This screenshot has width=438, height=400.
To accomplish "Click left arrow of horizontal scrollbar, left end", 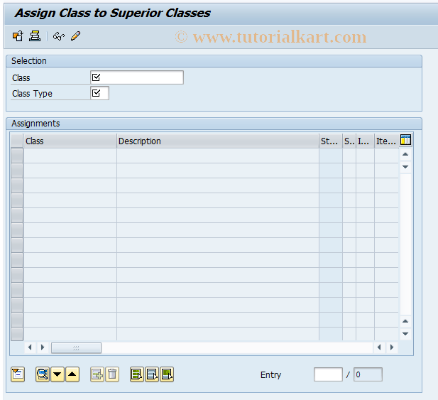I will 30,347.
